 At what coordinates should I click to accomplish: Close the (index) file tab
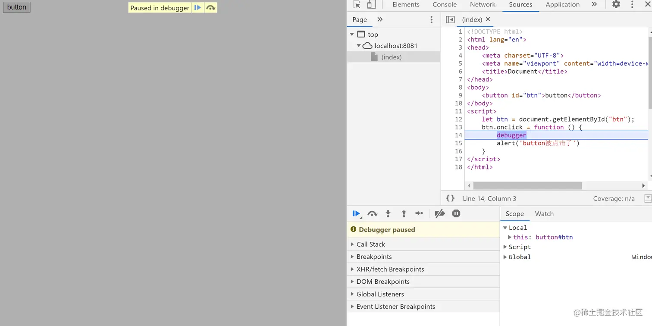point(488,19)
